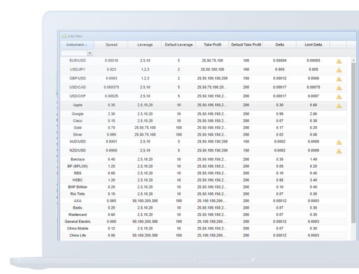The width and height of the screenshot is (359, 274).
Task: Select the AUD/USD instrument cell
Action: pyautogui.click(x=77, y=141)
